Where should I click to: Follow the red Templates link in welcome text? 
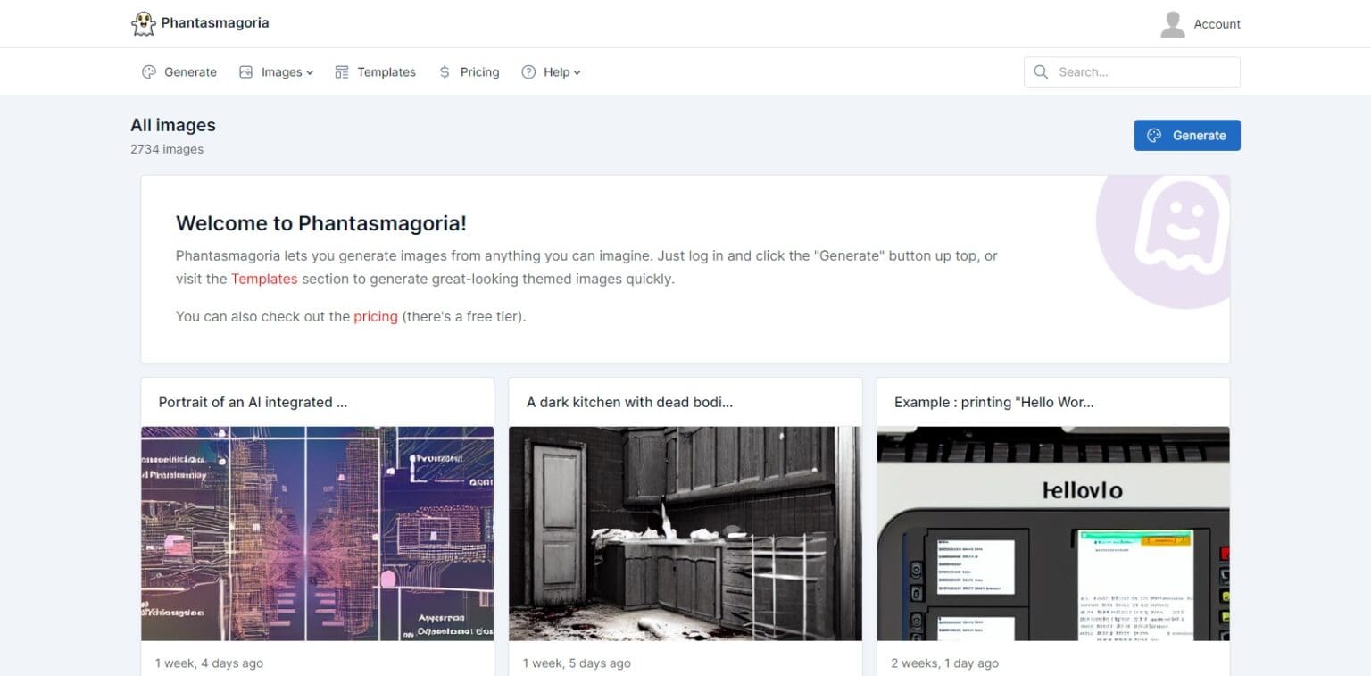[264, 279]
